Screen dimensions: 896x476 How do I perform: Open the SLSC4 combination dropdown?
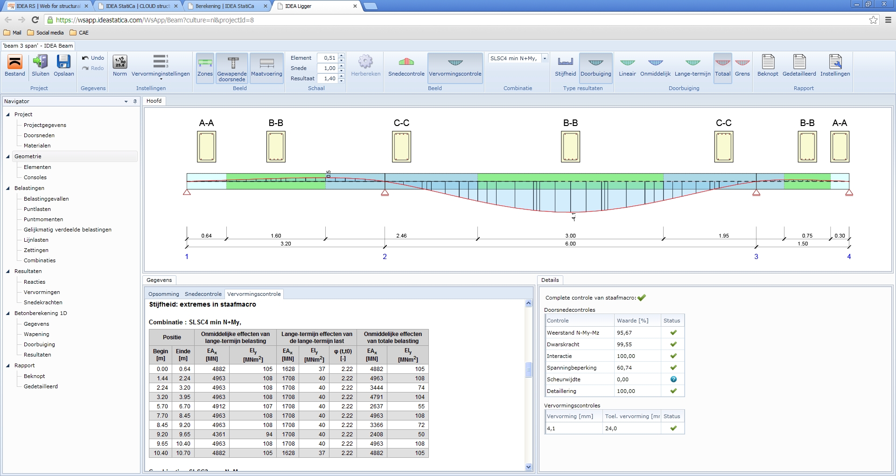[x=545, y=58]
